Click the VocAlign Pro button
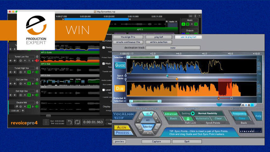 coord(128,37)
